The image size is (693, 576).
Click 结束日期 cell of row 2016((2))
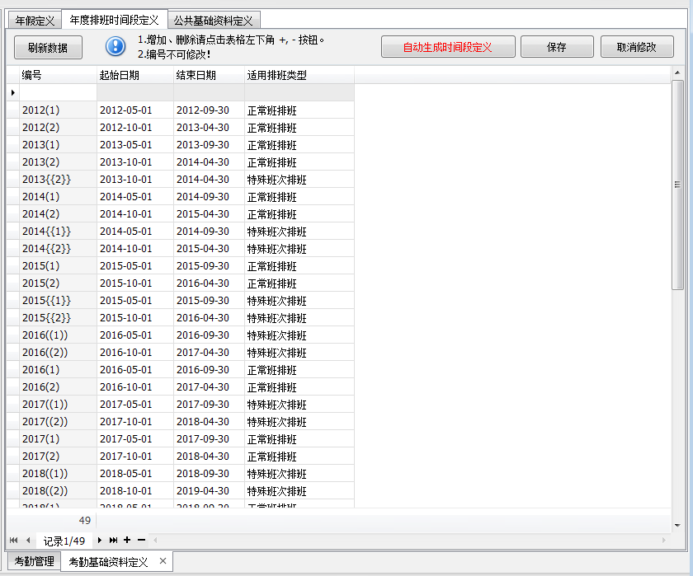pos(209,352)
